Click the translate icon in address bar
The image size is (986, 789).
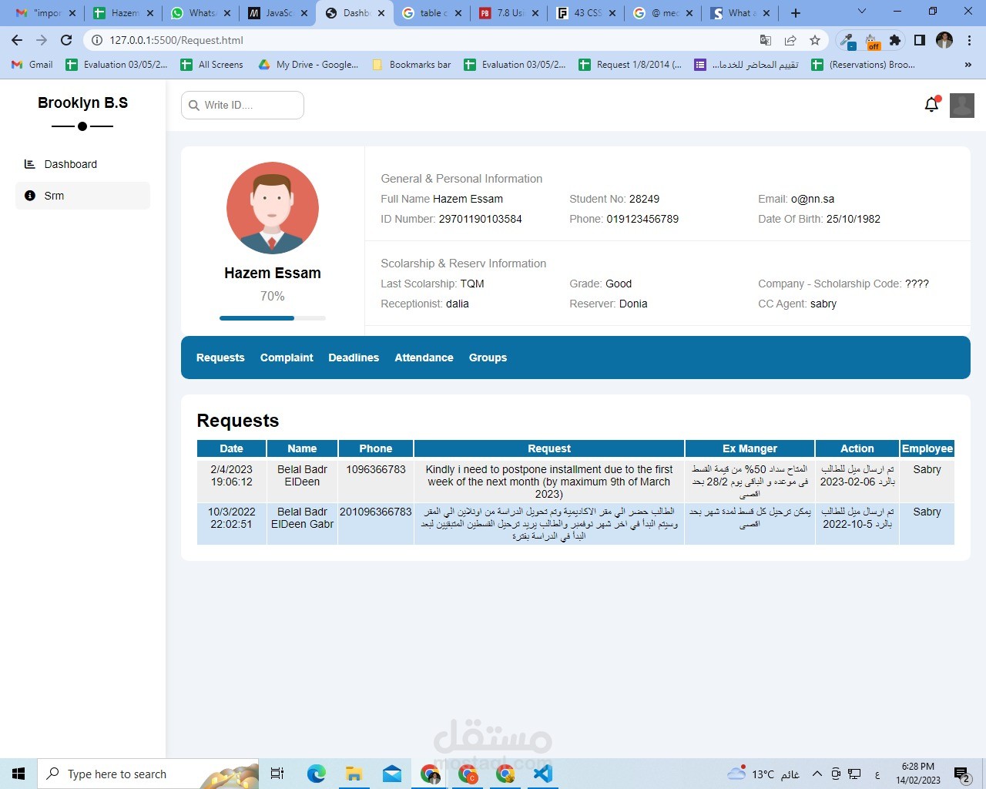(765, 40)
